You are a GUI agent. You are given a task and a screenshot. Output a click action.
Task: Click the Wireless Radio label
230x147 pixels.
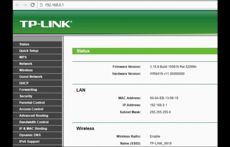click(128, 137)
